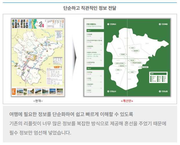This screenshot has height=145, width=180.
Task: Select the 소백산 국립공원 marker on the map
Action: pos(144,67)
